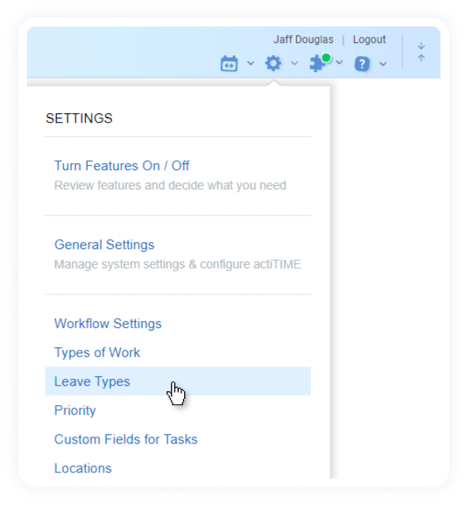
Task: Expand the chevron beside calendar icon
Action: tap(251, 63)
